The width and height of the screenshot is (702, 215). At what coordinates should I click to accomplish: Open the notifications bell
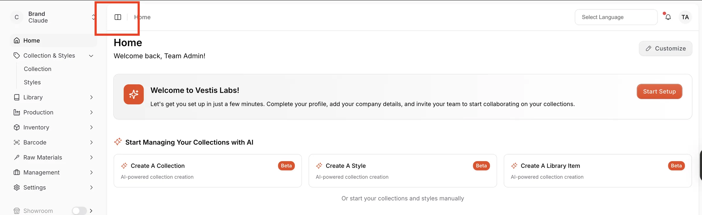(x=668, y=17)
